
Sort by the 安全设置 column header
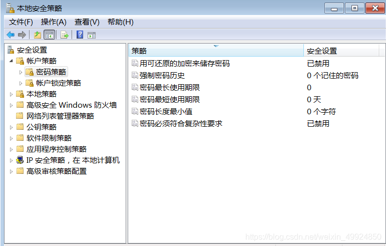(341, 51)
